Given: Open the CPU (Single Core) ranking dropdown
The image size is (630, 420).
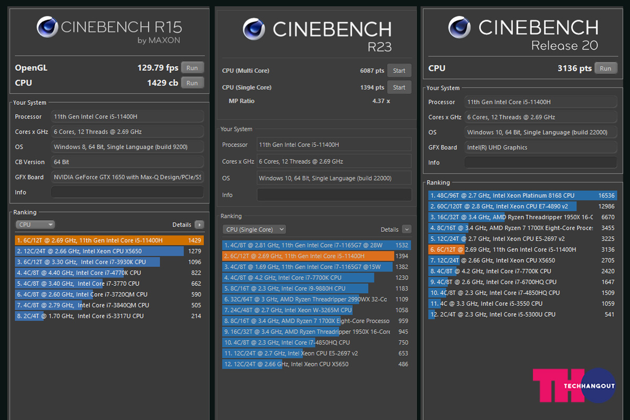Looking at the screenshot, I should point(255,229).
